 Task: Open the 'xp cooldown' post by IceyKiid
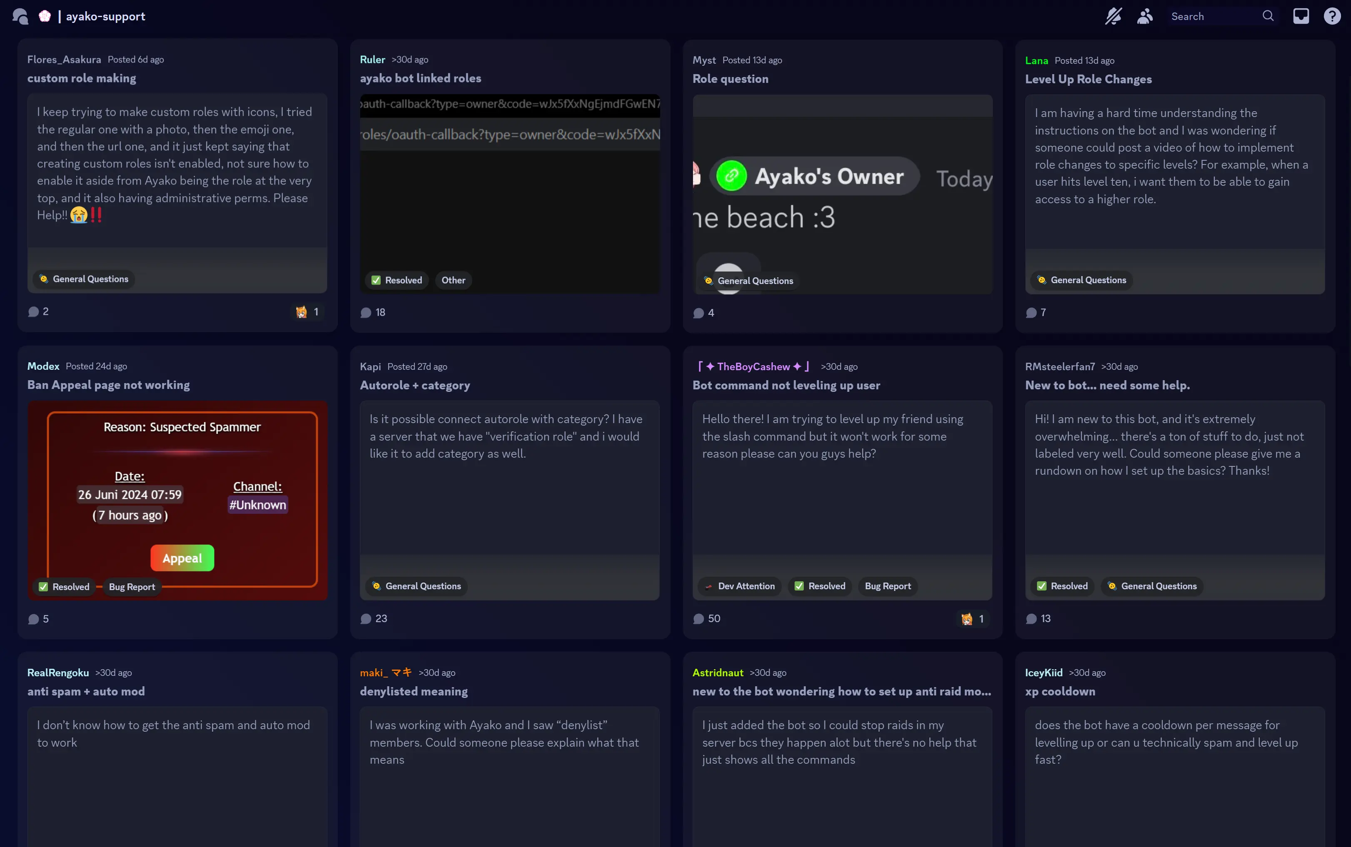(x=1060, y=691)
